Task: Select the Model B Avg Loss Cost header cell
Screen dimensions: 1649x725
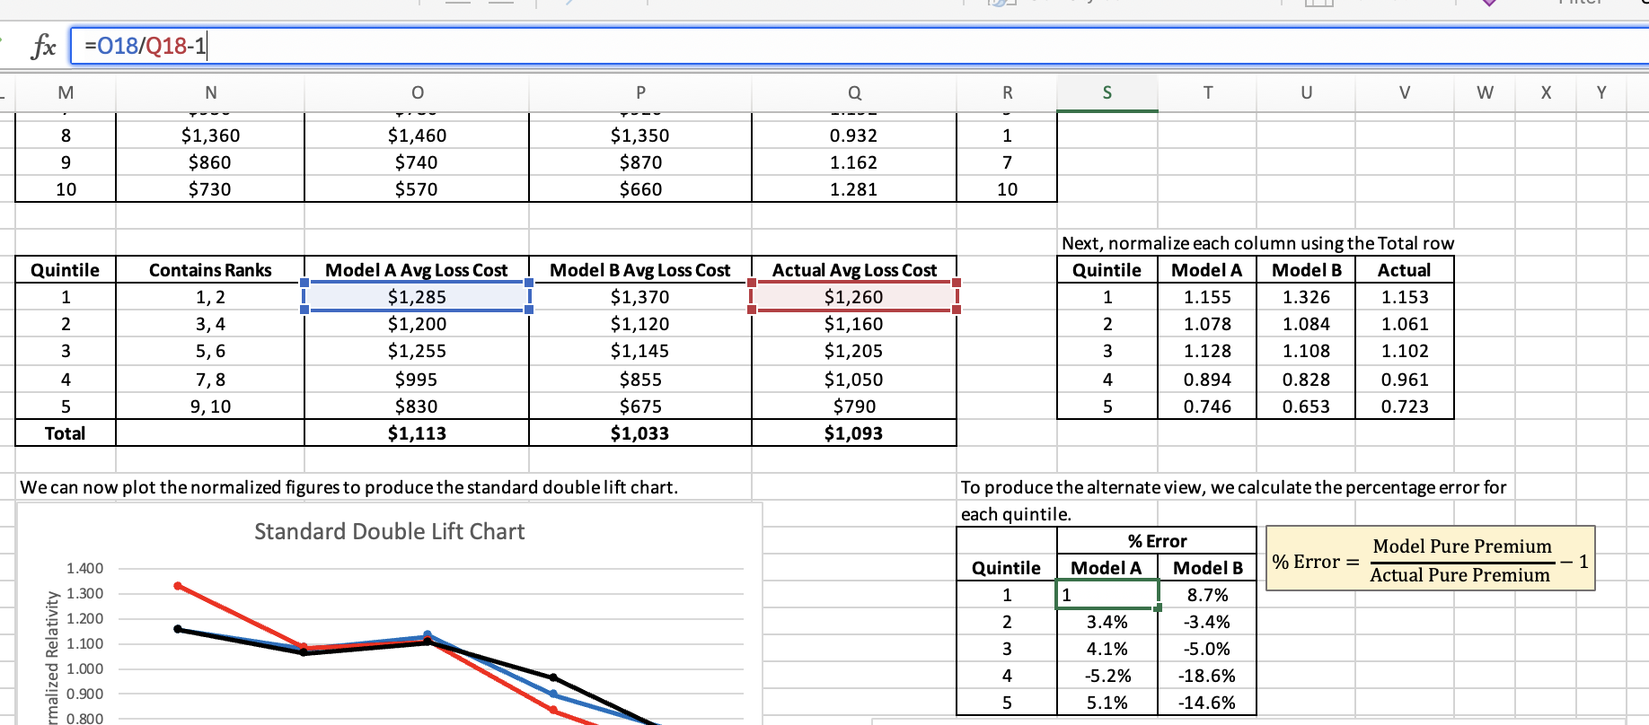Action: [x=639, y=270]
